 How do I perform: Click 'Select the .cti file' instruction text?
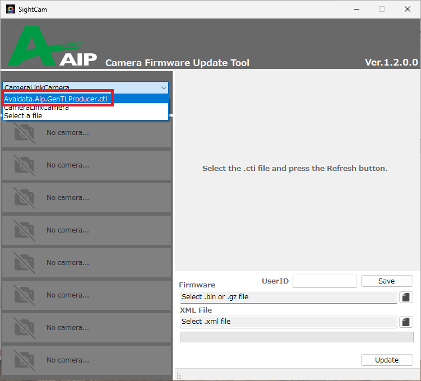tap(295, 168)
